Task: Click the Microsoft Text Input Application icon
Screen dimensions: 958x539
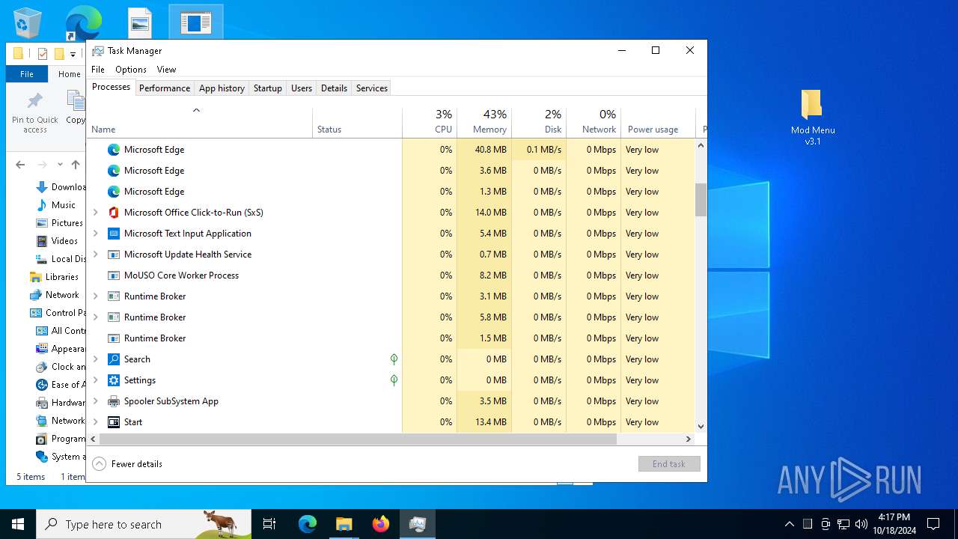Action: pyautogui.click(x=114, y=234)
